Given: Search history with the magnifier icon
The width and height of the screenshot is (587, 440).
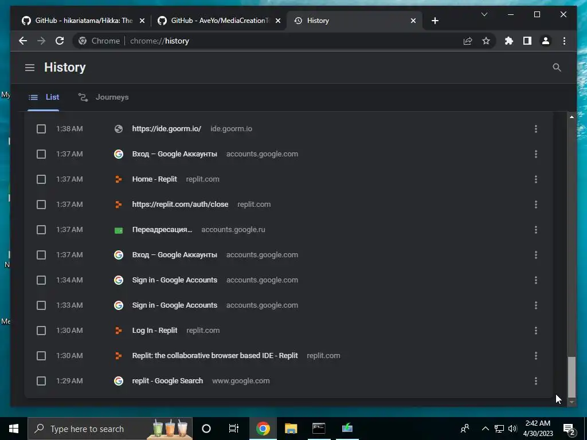Looking at the screenshot, I should [557, 68].
